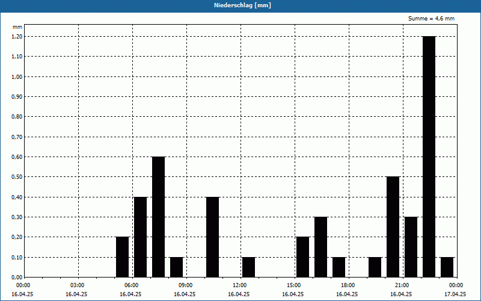The width and height of the screenshot is (481, 301).
Task: Select the bar reaching 0,50 mm
Action: pos(393,227)
